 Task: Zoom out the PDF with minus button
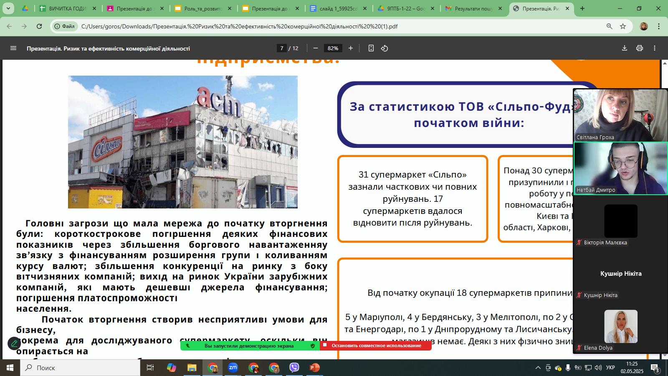(316, 48)
